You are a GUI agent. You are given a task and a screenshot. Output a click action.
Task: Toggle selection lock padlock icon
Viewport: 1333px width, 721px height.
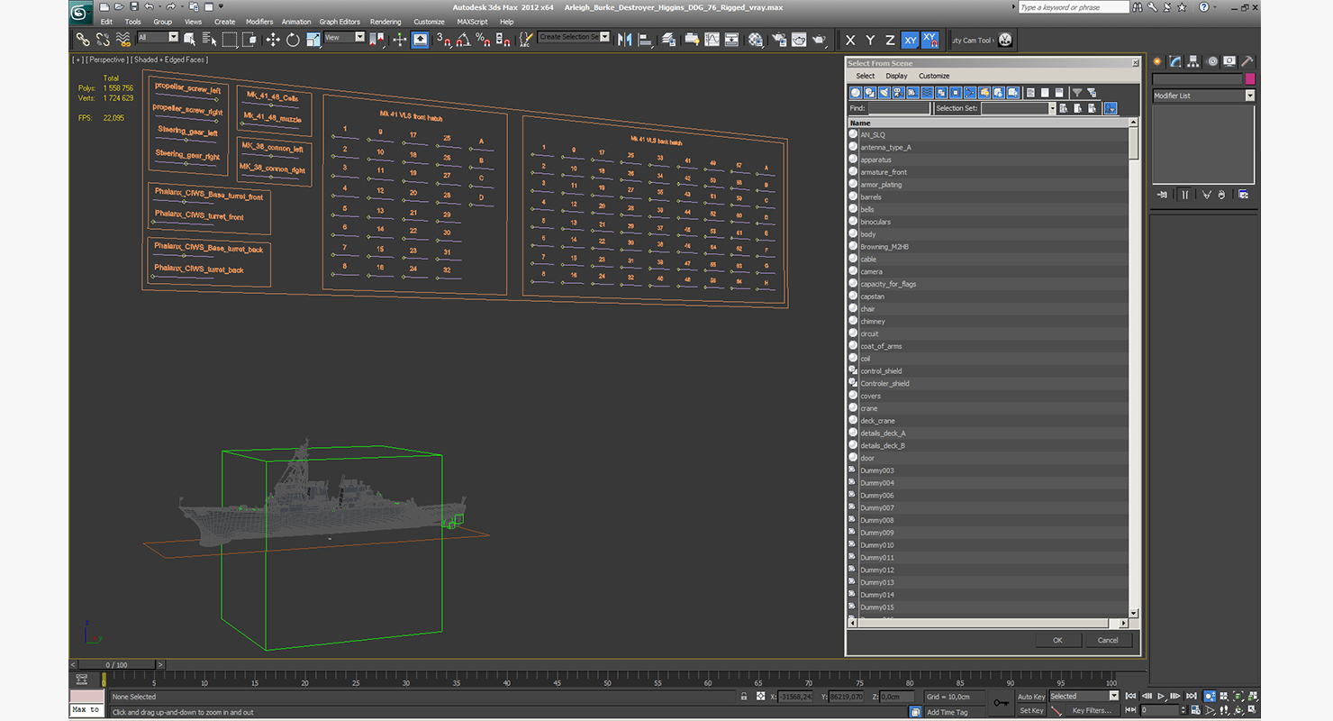744,697
